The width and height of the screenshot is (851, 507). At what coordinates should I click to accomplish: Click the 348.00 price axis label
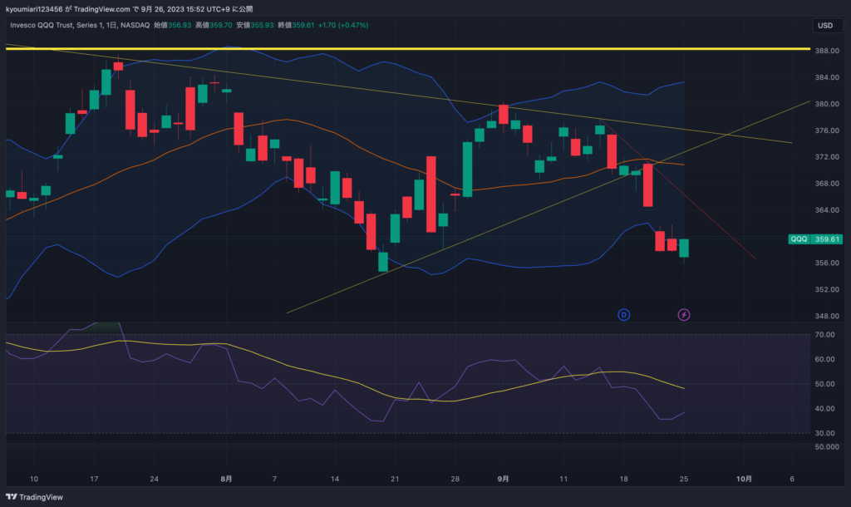[x=827, y=316]
